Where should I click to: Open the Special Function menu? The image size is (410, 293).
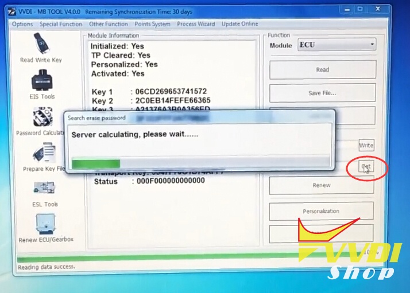[x=61, y=24]
